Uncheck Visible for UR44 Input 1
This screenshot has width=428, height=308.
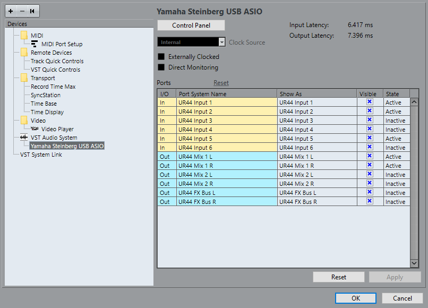click(370, 102)
